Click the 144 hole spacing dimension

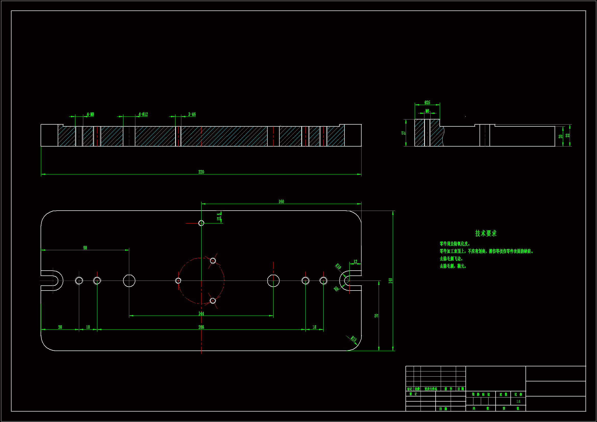[x=201, y=314]
